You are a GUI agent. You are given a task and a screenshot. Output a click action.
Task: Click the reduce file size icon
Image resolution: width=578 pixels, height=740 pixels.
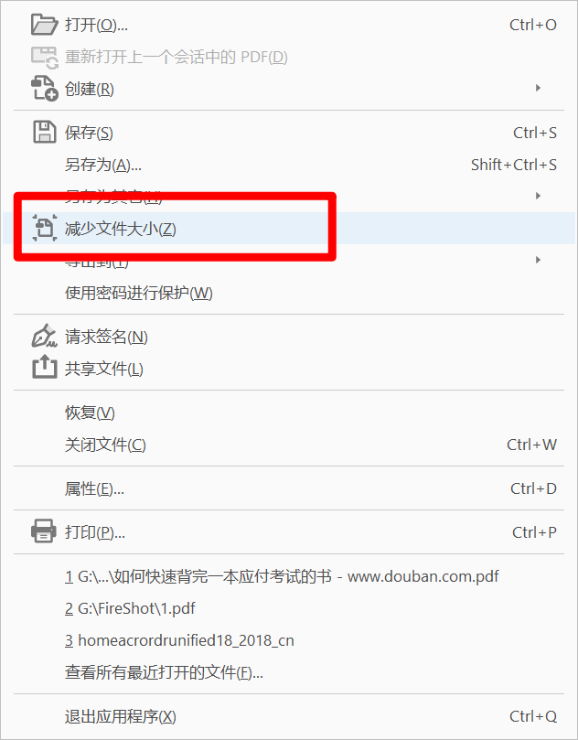click(x=45, y=229)
